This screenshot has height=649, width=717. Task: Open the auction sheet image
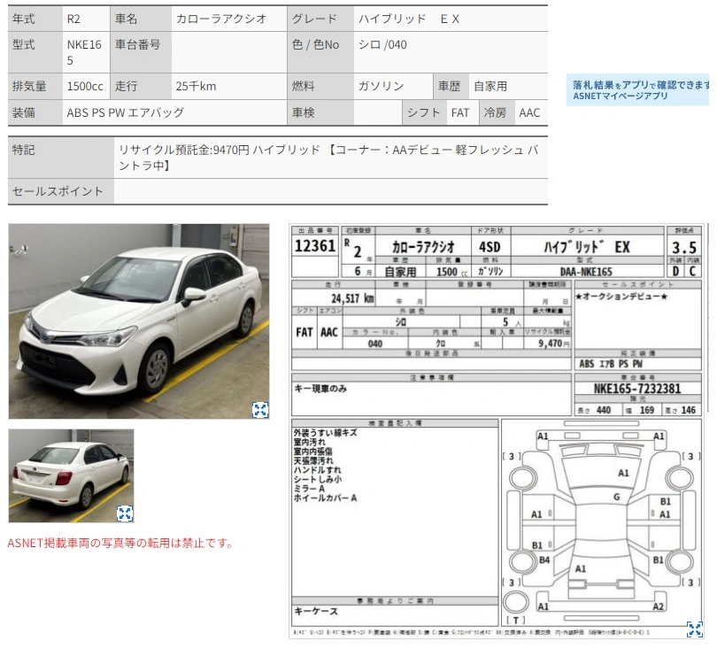pos(497,431)
